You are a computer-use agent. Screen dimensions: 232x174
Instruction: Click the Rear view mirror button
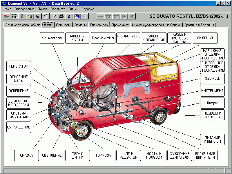point(103,38)
